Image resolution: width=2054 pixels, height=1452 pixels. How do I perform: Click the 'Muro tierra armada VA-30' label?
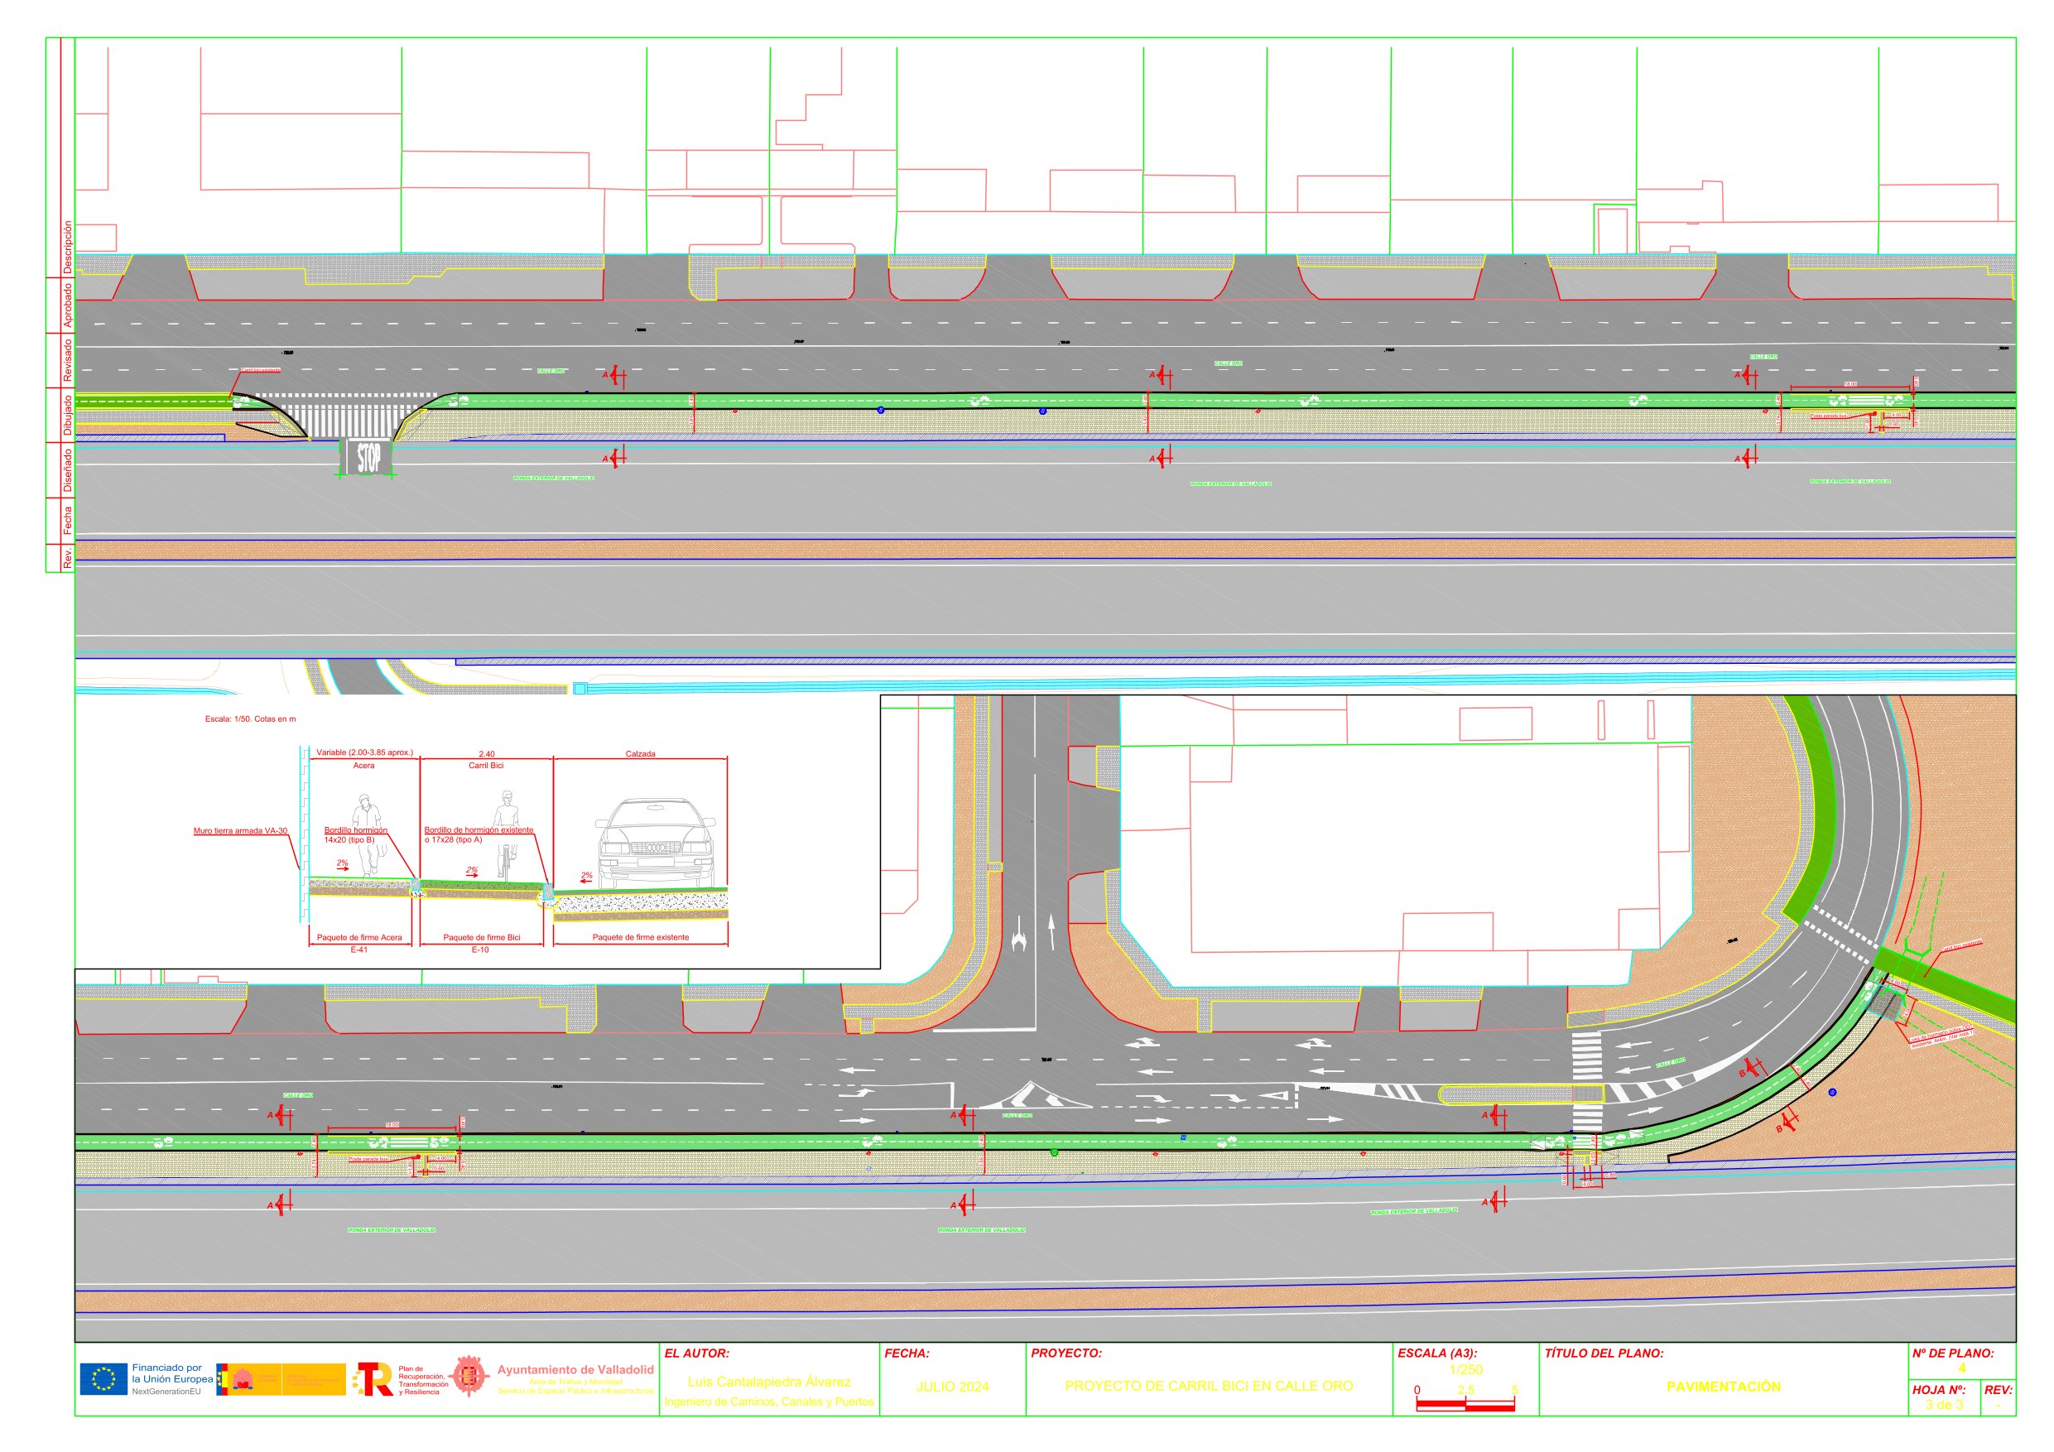(x=240, y=831)
